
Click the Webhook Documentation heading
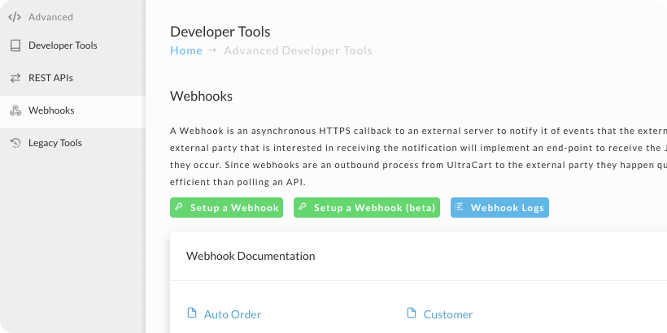(x=251, y=256)
